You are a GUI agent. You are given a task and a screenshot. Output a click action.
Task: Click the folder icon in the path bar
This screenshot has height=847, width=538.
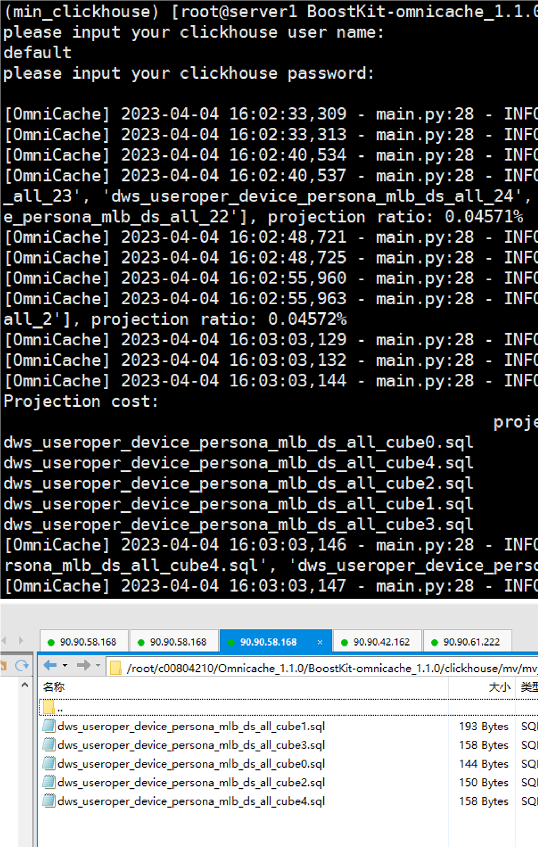click(116, 668)
